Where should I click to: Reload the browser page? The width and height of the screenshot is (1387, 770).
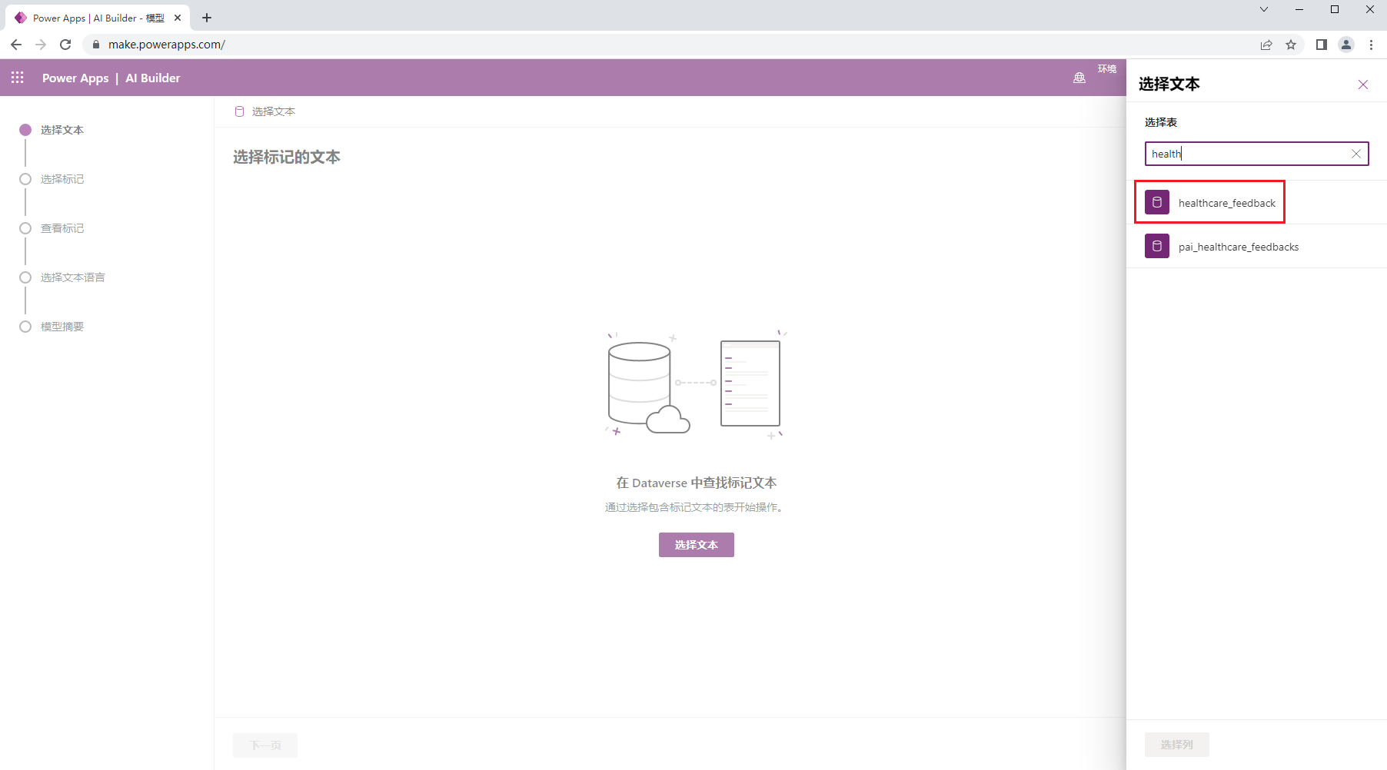[x=65, y=45]
